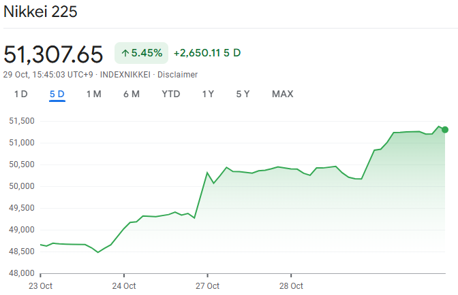Viewport: 458px width, 295px height.
Task: Click the green endpoint dot on chart
Action: click(445, 130)
